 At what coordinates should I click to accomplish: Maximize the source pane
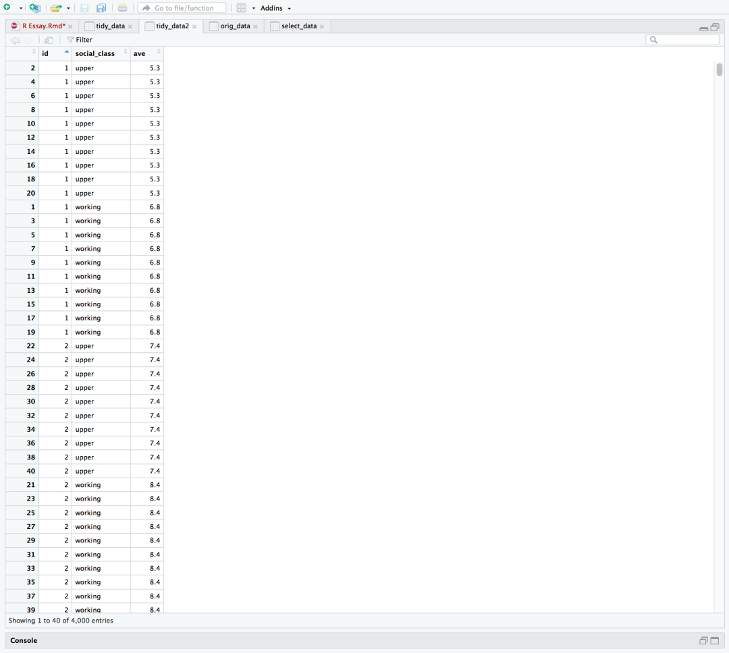tap(715, 27)
